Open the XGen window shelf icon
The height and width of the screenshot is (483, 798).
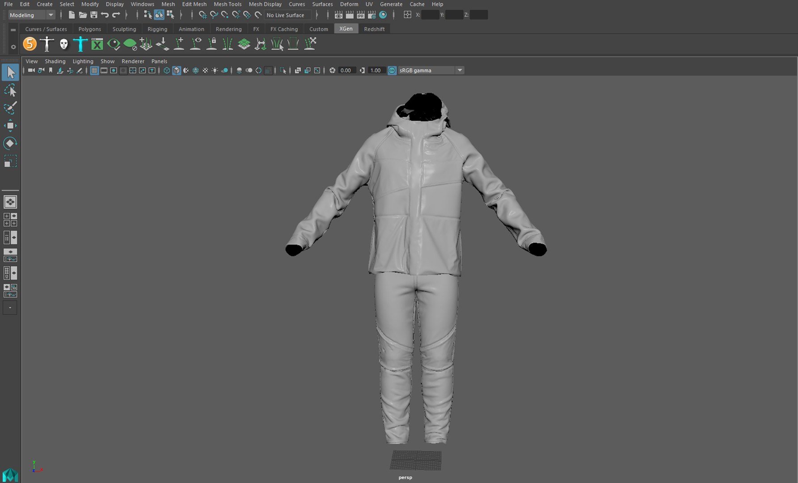[x=97, y=44]
